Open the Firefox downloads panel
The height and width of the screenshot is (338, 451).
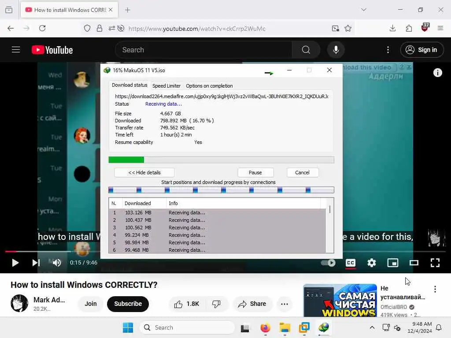tap(392, 28)
